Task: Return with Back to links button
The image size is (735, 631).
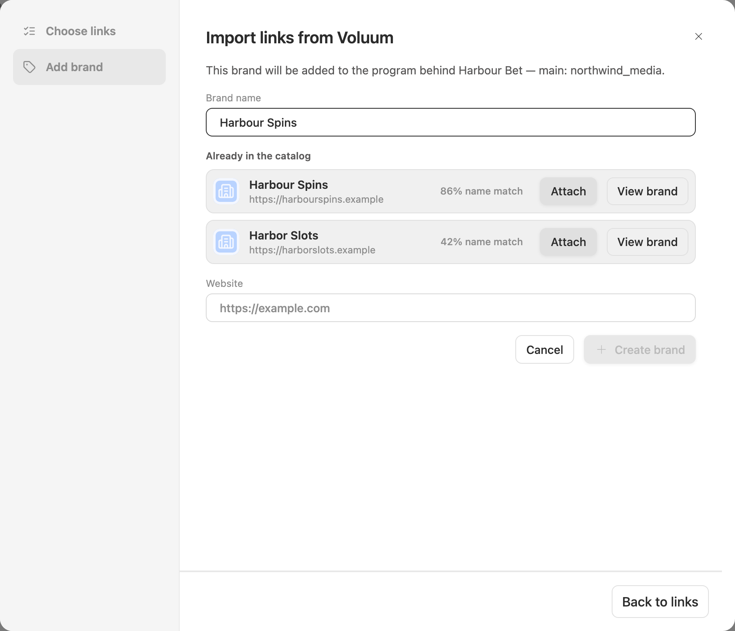Action: (660, 602)
